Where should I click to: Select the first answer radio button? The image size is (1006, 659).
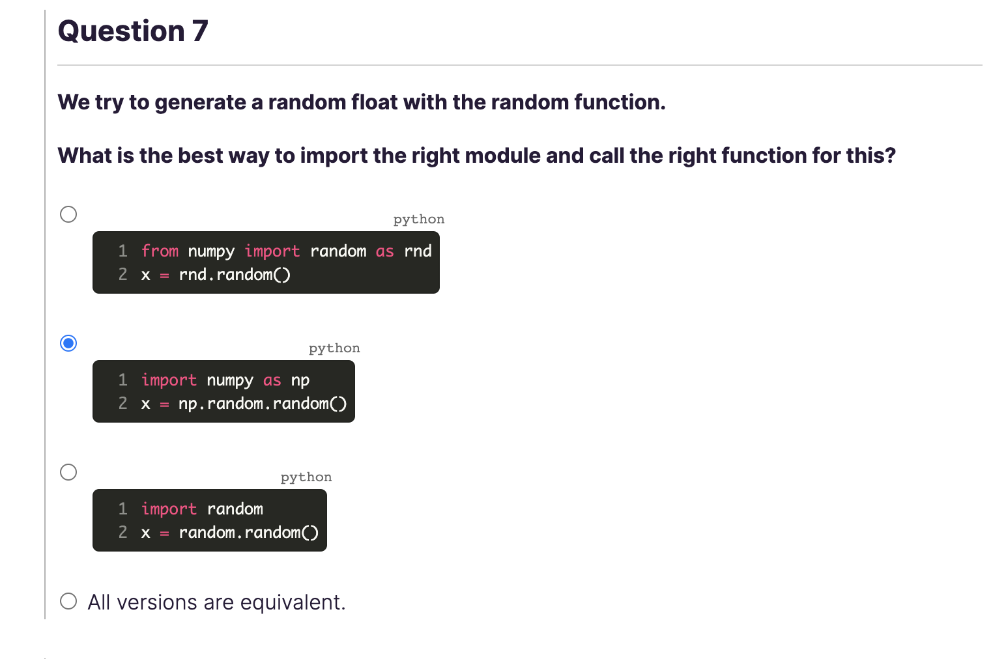(68, 214)
